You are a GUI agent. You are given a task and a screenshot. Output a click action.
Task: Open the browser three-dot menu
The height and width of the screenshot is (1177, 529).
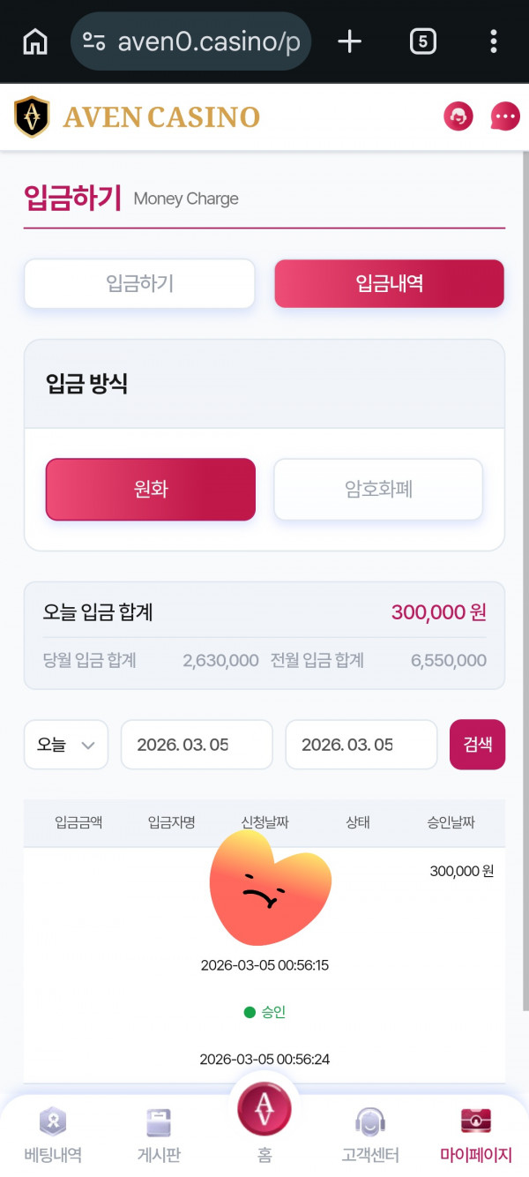(x=493, y=41)
